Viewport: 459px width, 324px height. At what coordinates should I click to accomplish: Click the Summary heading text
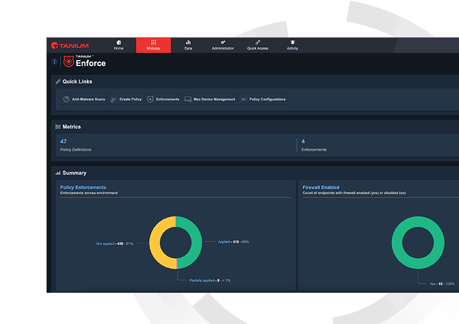[75, 173]
